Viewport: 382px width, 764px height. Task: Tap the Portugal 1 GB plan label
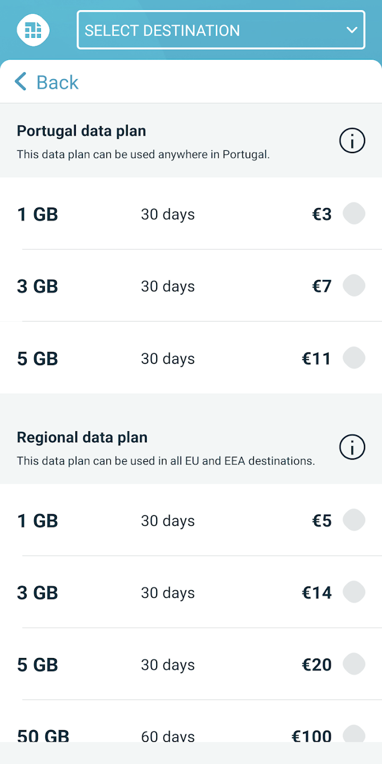click(x=38, y=214)
